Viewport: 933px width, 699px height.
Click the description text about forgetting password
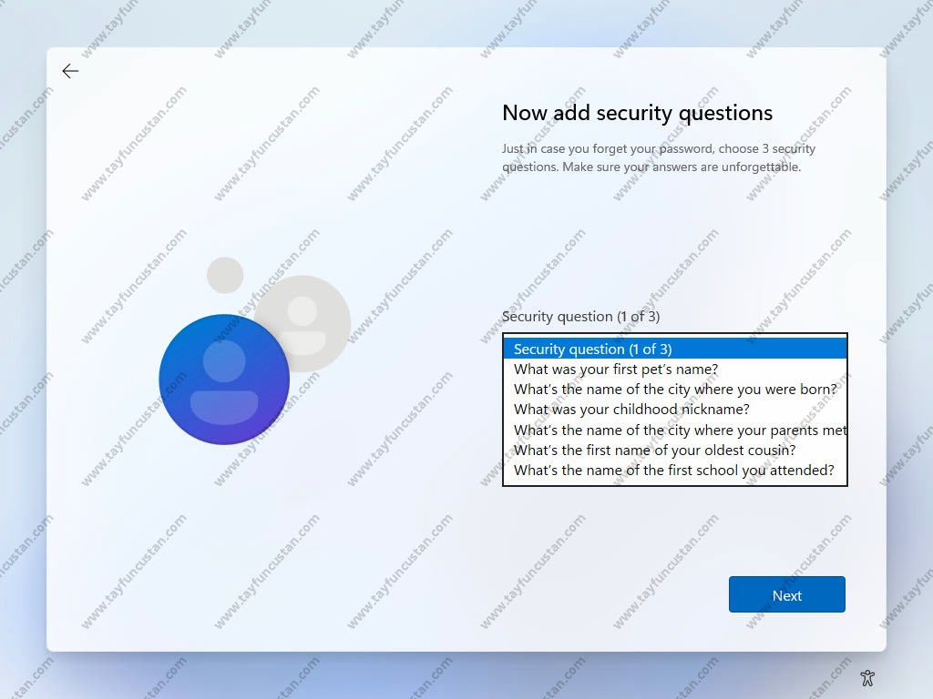(x=659, y=157)
